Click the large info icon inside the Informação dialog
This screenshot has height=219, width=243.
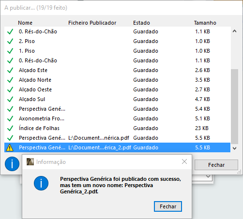41,183
